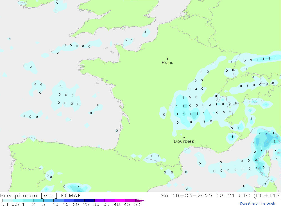The width and height of the screenshot is (281, 206).
Task: Click the legend value label 50
Action: click(137, 204)
